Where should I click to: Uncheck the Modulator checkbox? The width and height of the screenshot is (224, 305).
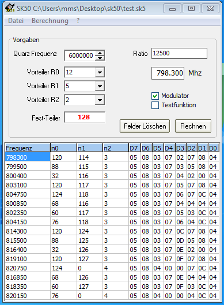pyautogui.click(x=155, y=96)
